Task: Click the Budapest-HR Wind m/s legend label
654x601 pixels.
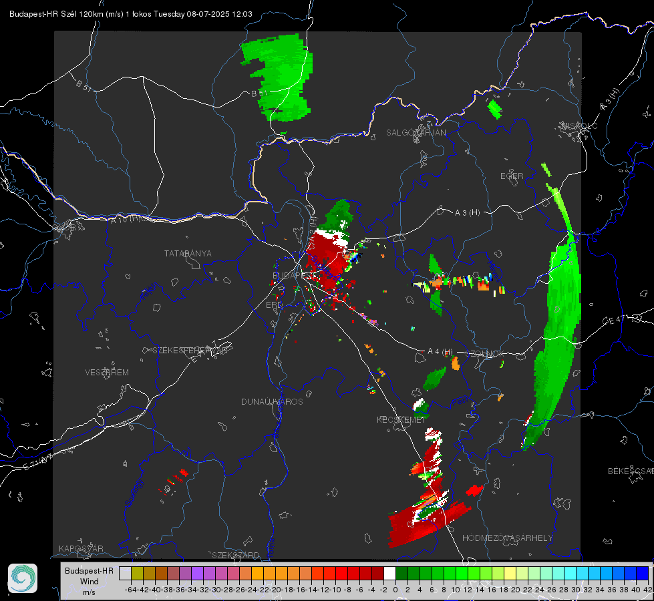Action: click(x=89, y=582)
